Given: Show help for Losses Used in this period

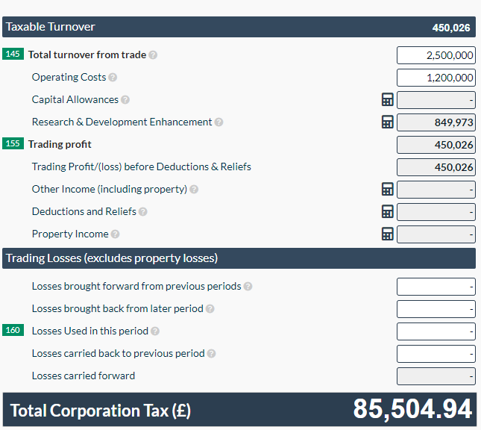Looking at the screenshot, I should [155, 331].
